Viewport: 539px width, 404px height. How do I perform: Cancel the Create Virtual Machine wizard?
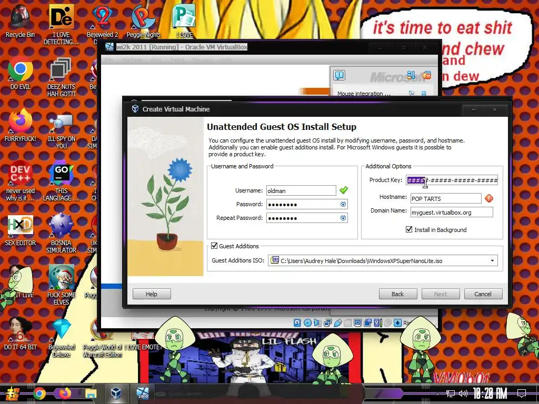point(483,294)
